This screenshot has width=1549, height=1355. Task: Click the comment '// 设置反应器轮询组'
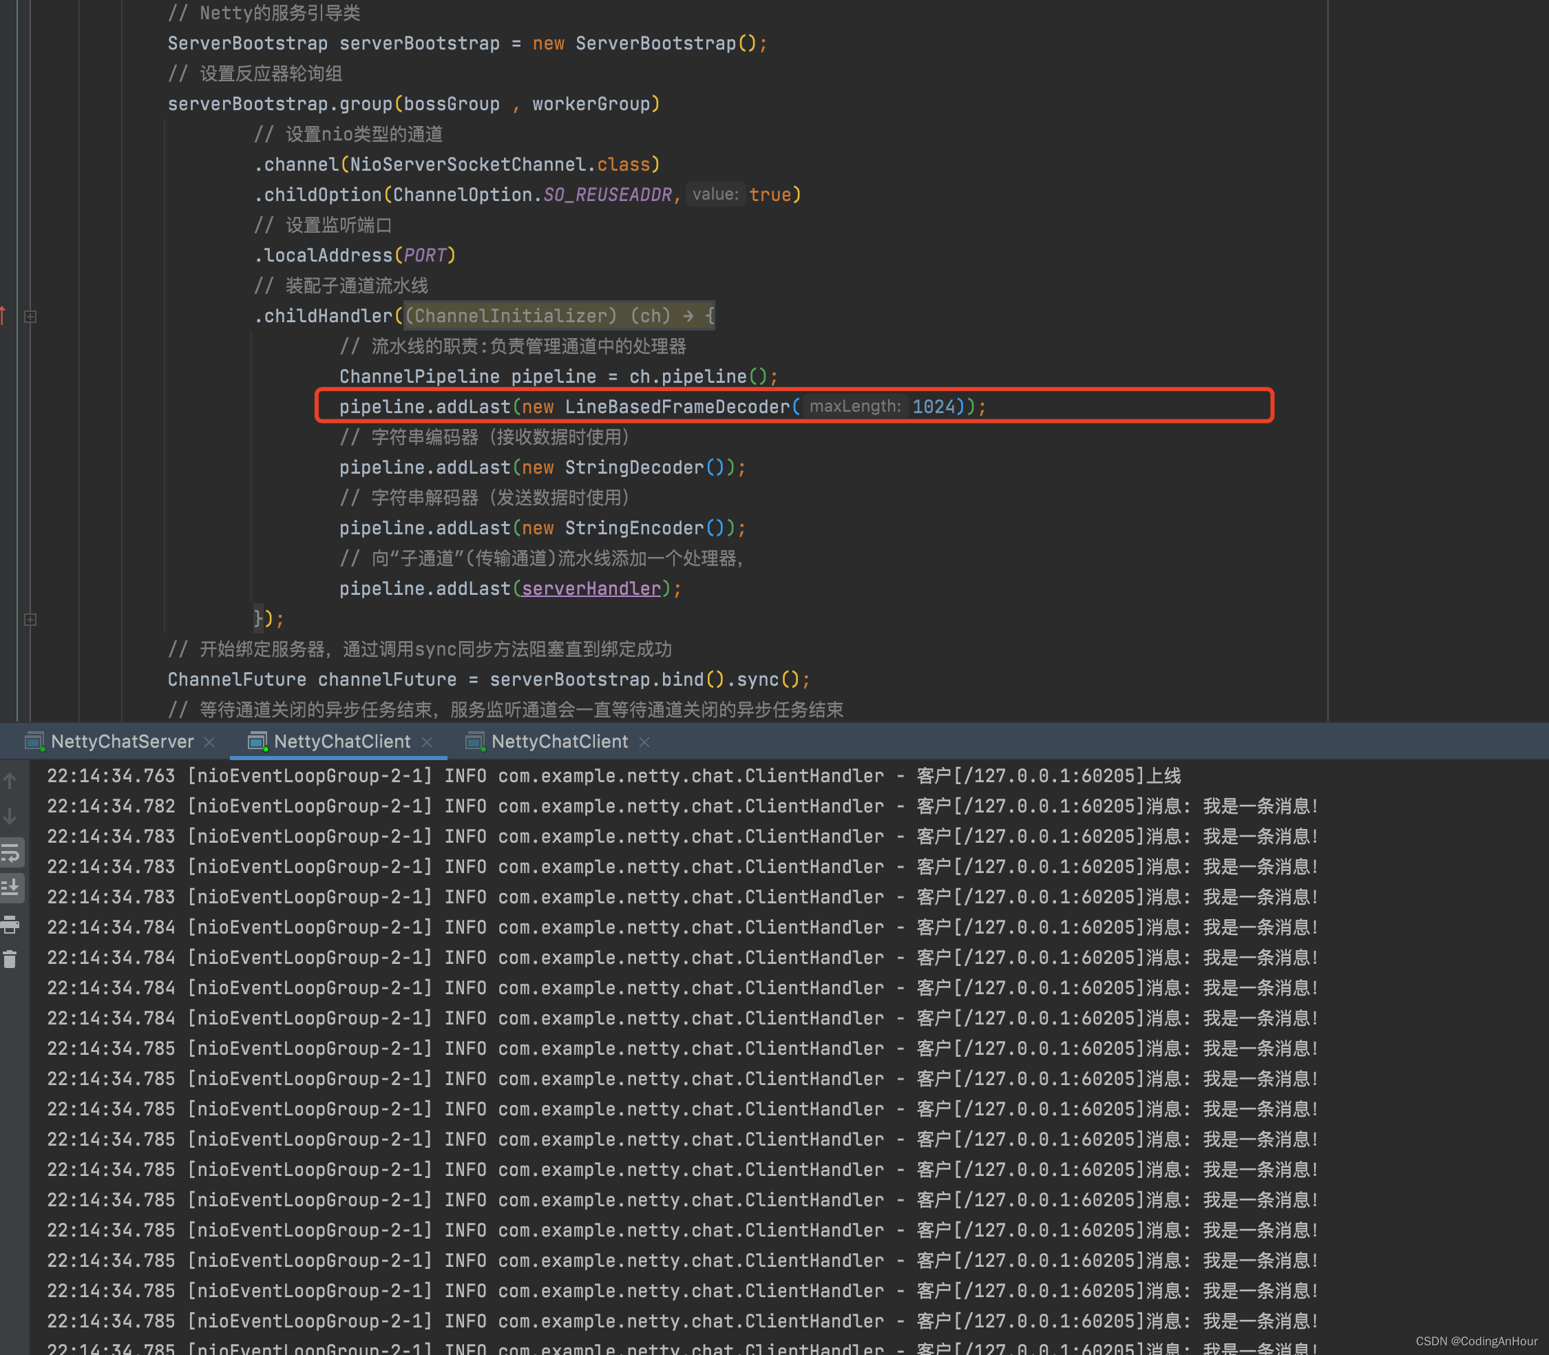click(255, 74)
